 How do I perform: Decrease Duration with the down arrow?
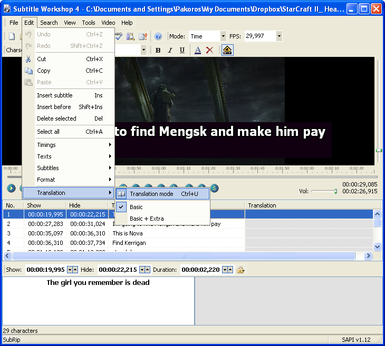[x=225, y=270]
